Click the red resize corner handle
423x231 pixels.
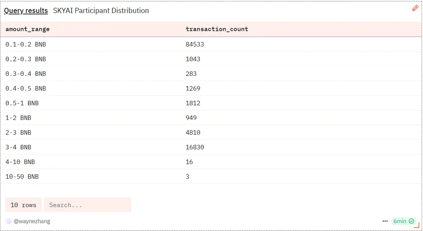pyautogui.click(x=417, y=225)
